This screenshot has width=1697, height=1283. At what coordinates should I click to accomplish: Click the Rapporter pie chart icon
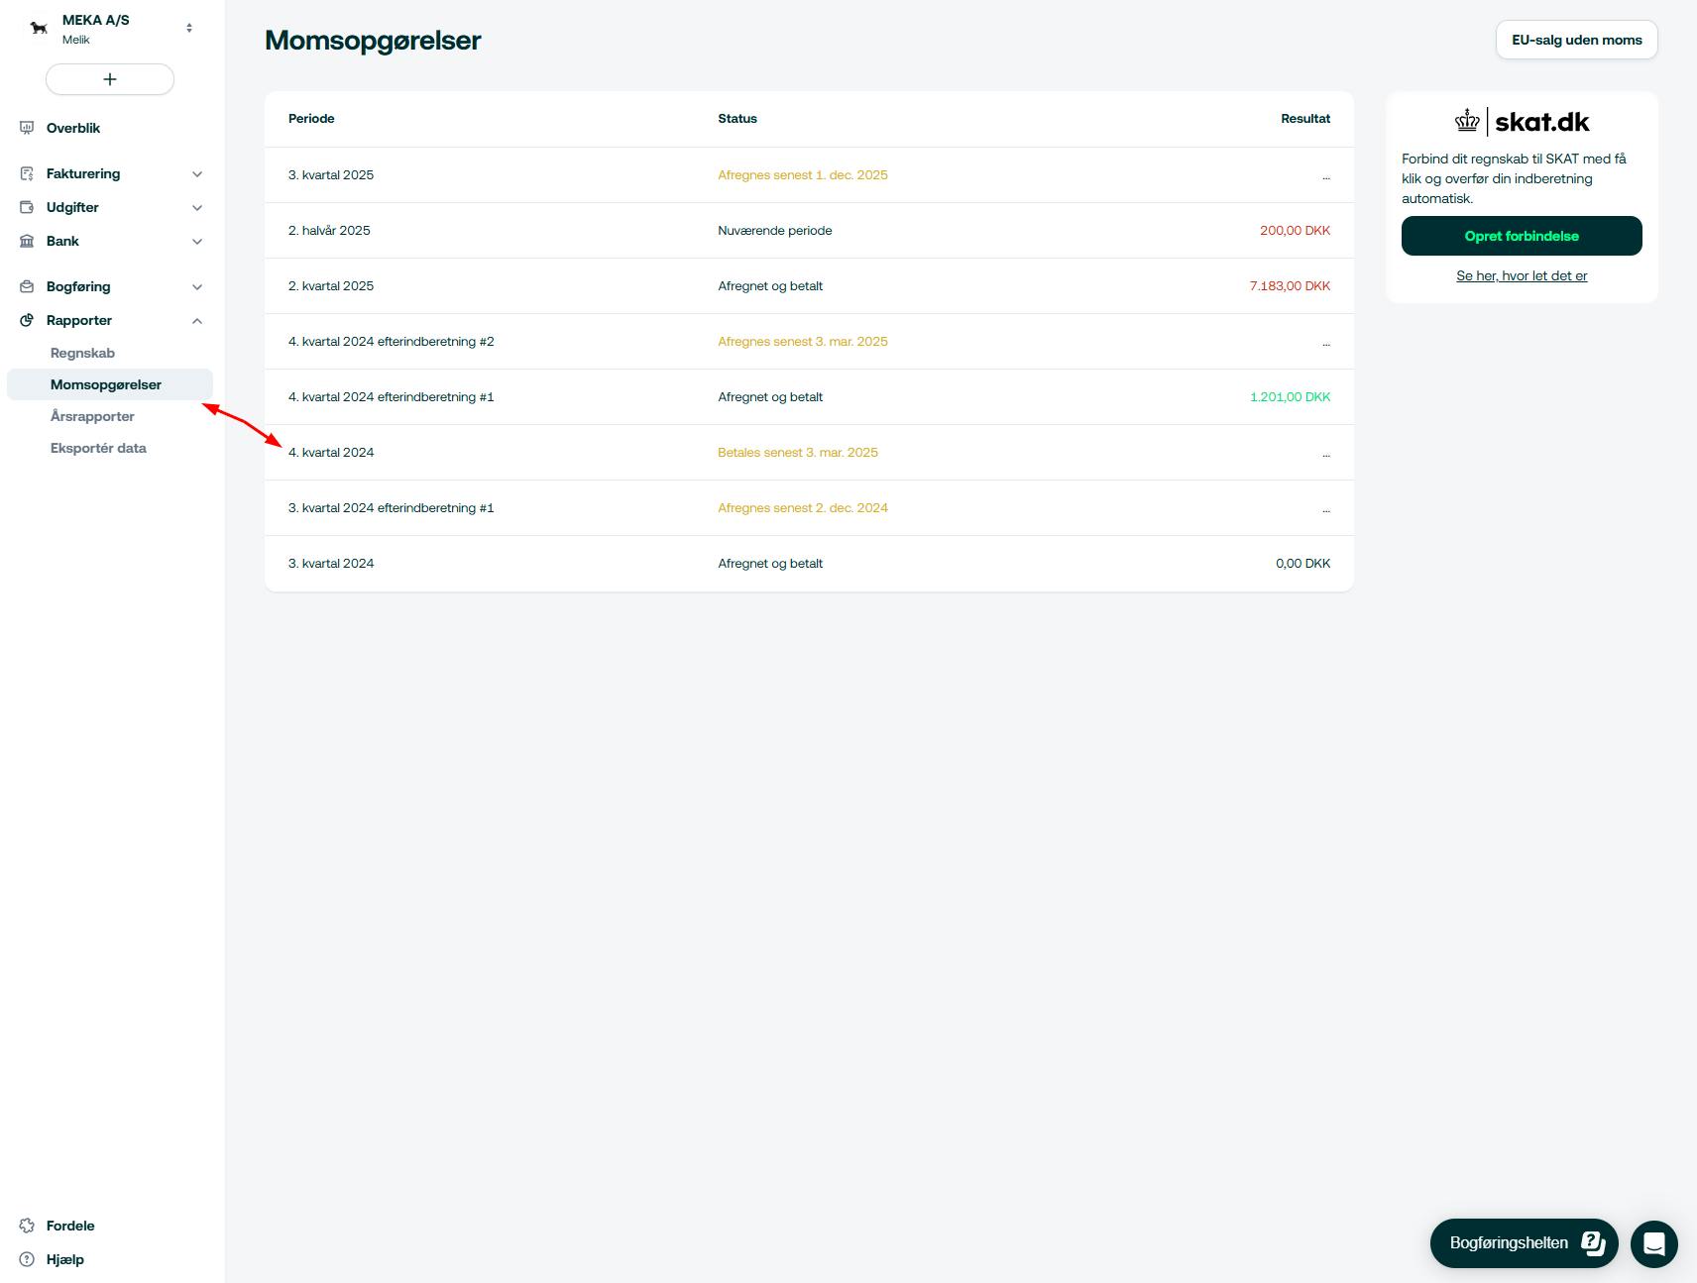point(27,320)
